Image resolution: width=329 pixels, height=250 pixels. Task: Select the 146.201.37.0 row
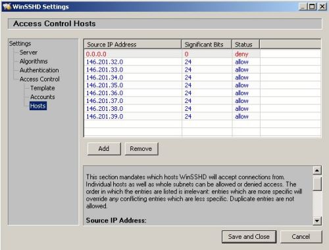[203, 101]
